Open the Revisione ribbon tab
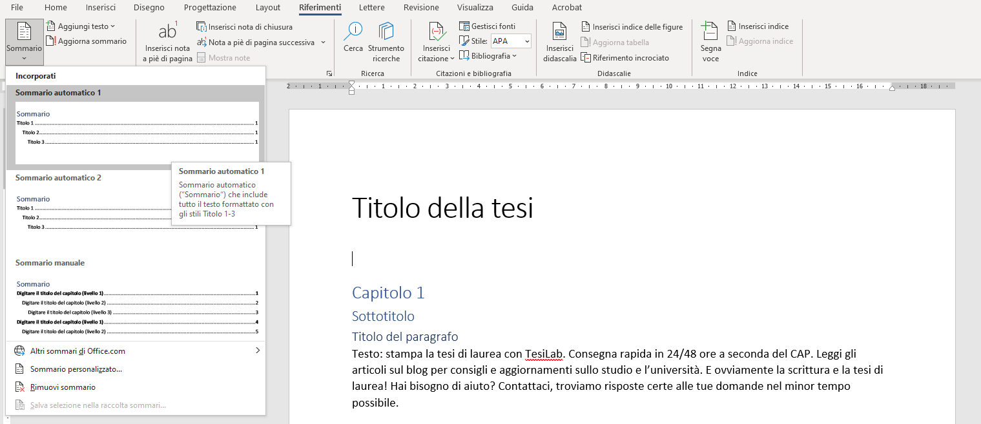This screenshot has width=981, height=424. point(420,8)
